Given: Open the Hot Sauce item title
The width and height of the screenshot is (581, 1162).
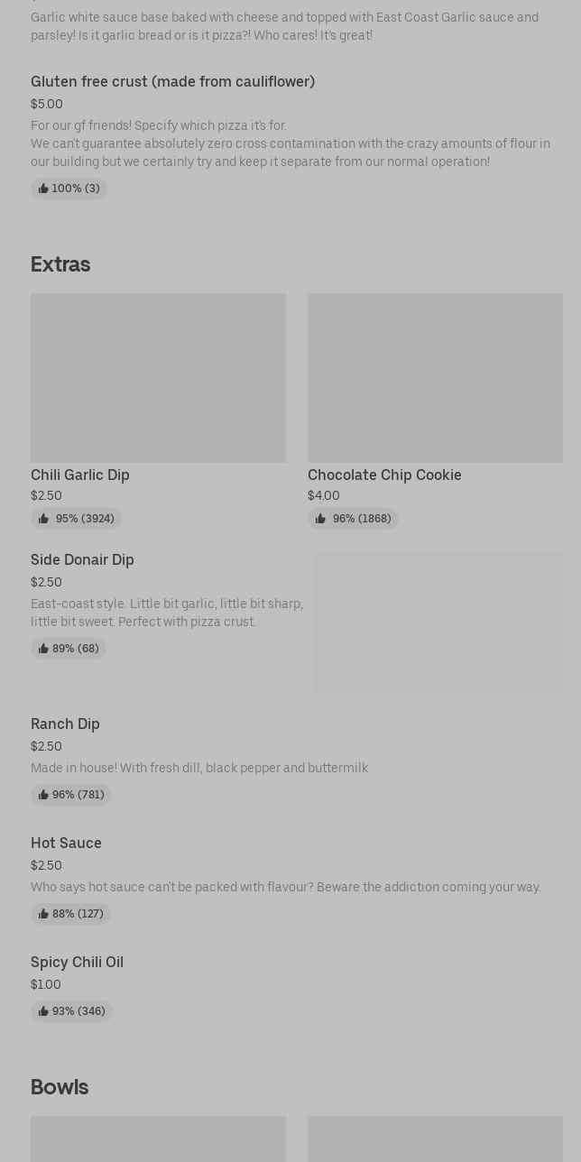Looking at the screenshot, I should pos(66,843).
